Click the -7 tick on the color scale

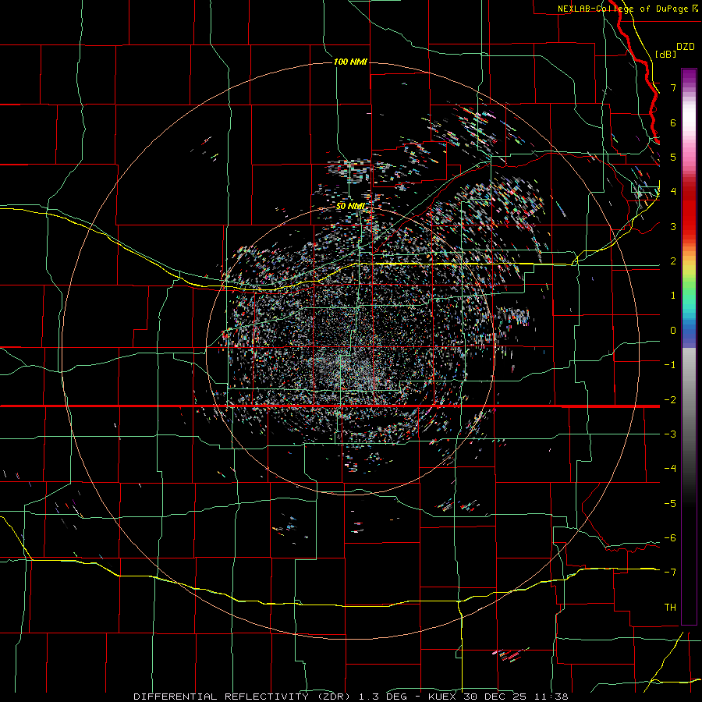[670, 573]
